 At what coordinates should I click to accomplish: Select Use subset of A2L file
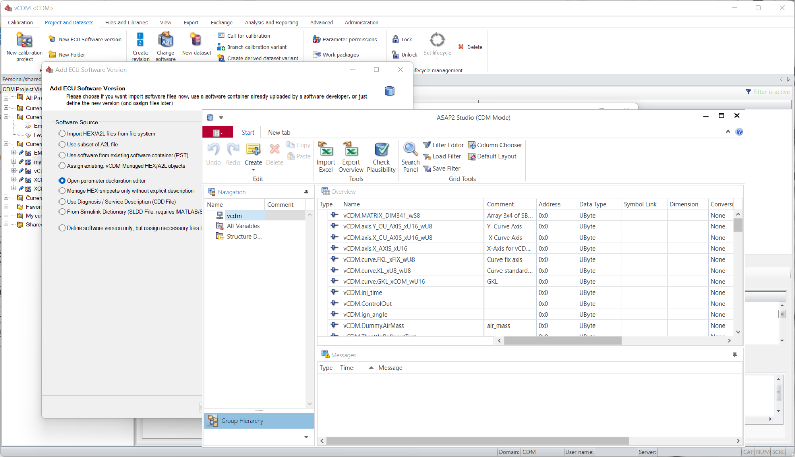(62, 144)
